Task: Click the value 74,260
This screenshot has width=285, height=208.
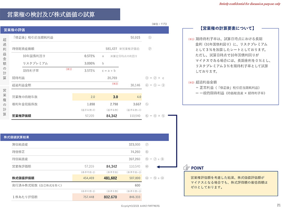Action: coord(135,152)
